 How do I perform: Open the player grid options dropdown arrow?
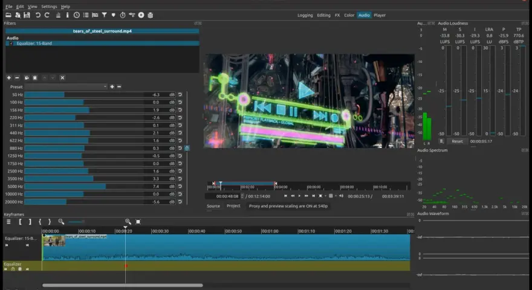coord(336,196)
